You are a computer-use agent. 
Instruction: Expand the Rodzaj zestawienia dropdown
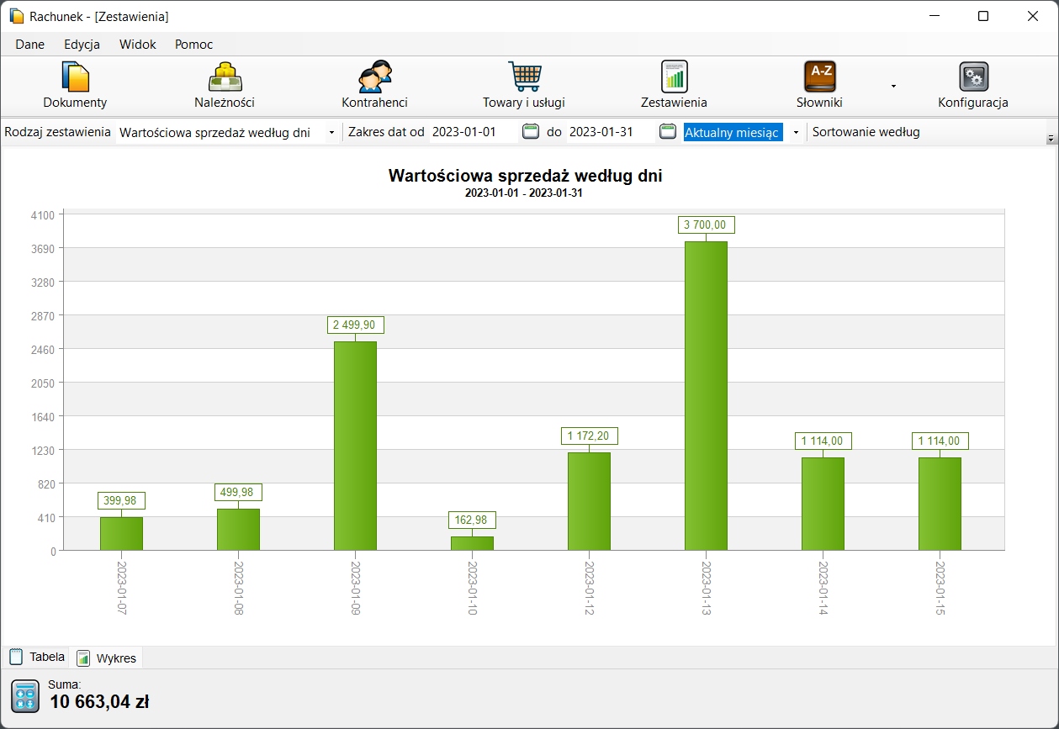pyautogui.click(x=331, y=133)
